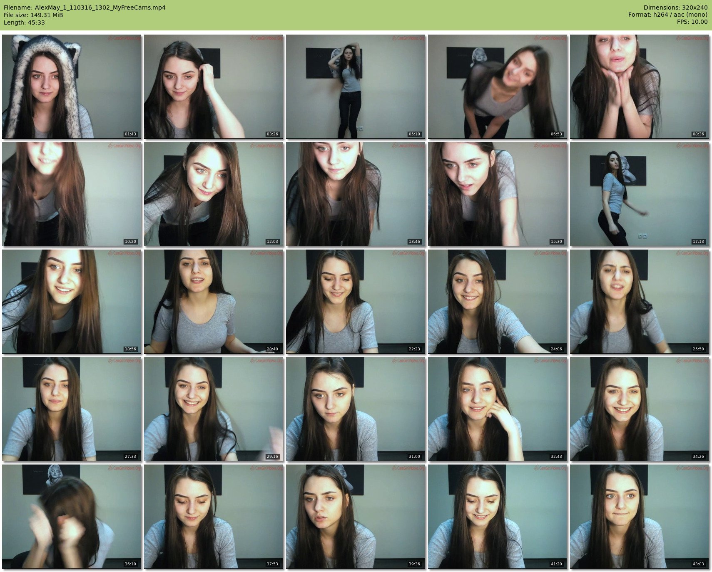Click the thumbnail timestamped 12:03
The height and width of the screenshot is (572, 712).
point(214,194)
